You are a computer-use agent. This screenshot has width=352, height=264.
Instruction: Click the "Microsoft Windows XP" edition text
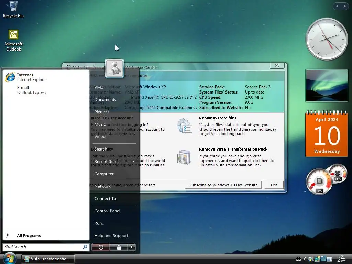click(145, 87)
